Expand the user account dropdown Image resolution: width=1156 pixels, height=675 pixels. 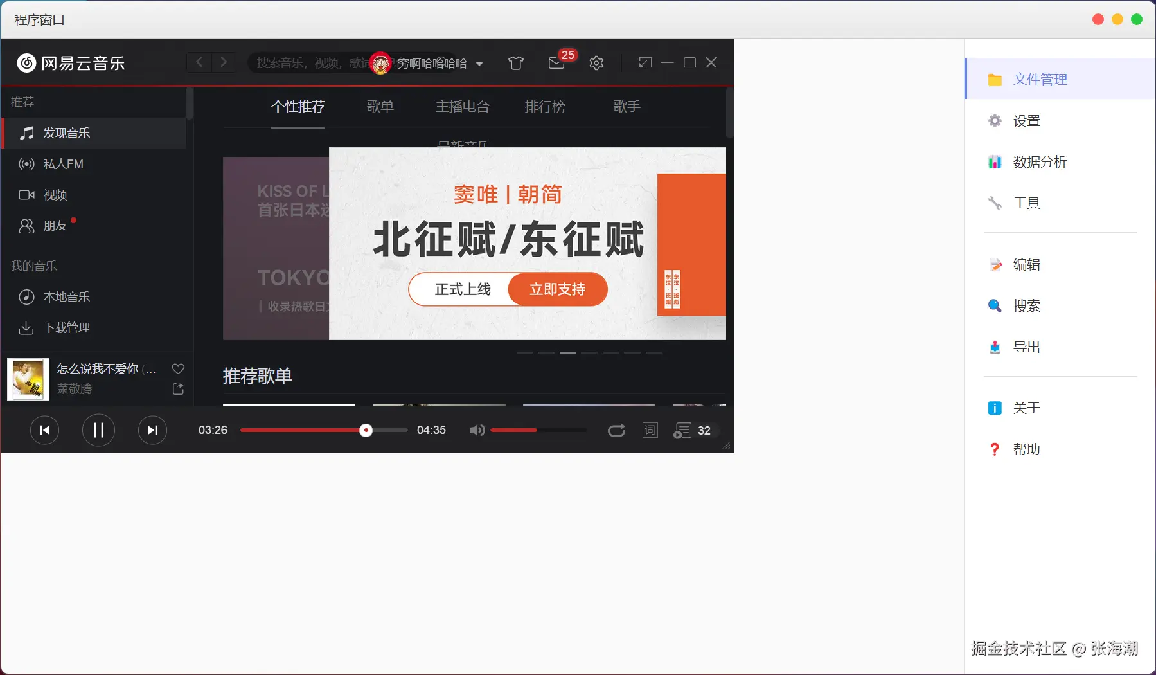click(478, 63)
